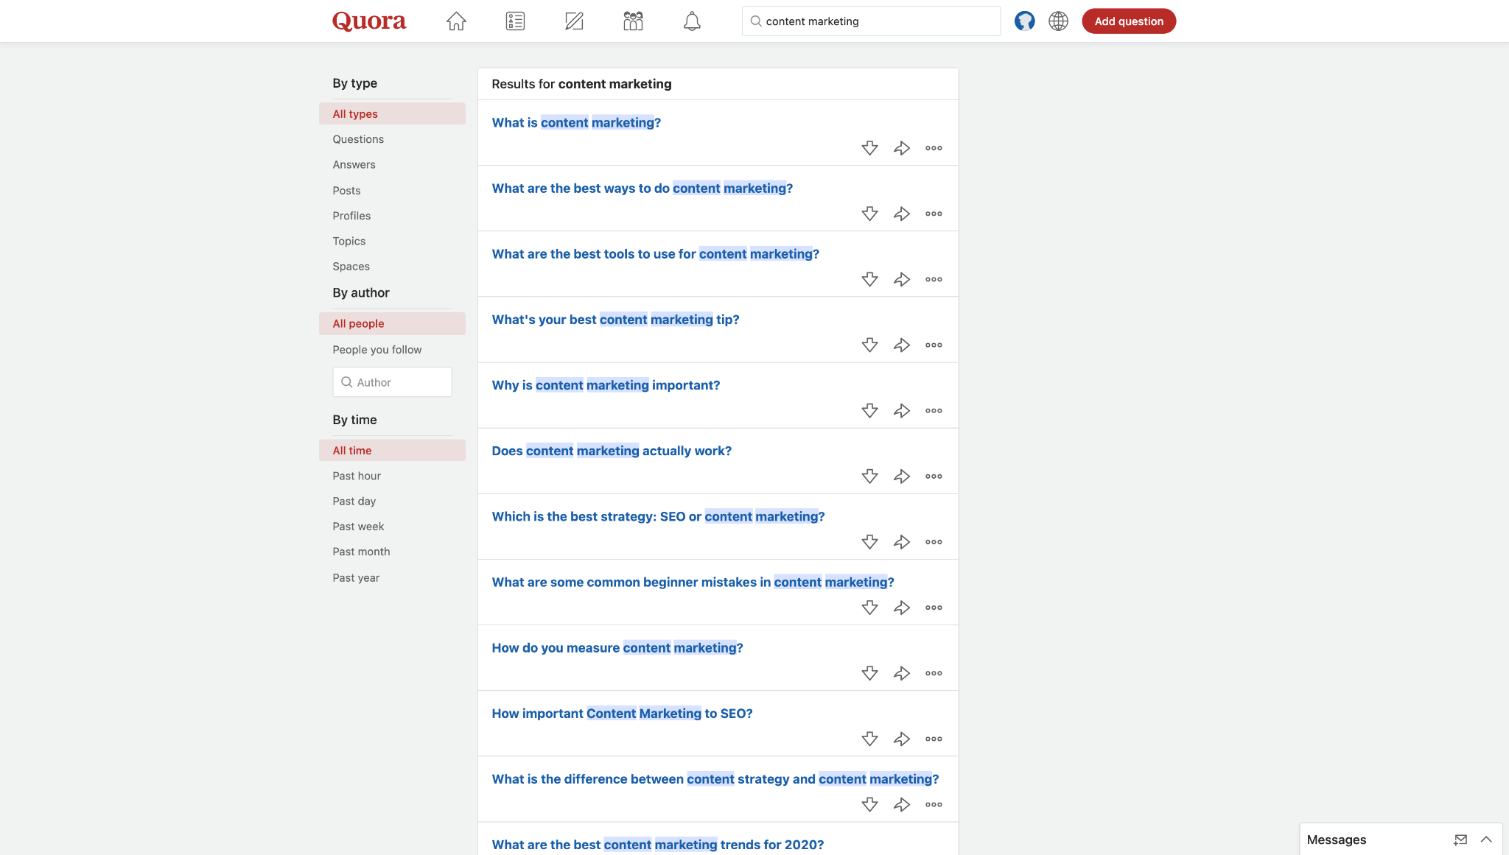Open more options for 'best ways to do content marketing'
This screenshot has width=1509, height=855.
pyautogui.click(x=934, y=214)
